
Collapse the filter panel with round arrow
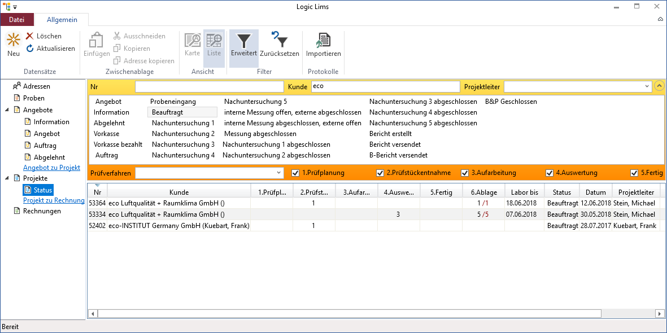(659, 86)
